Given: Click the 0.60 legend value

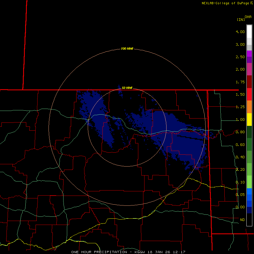Looking at the screenshot, I should (240, 145).
